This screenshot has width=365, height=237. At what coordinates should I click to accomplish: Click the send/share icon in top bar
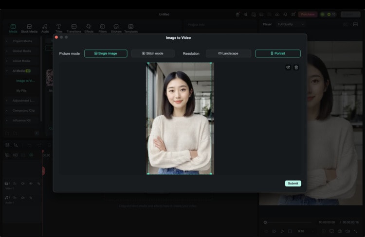(x=246, y=15)
